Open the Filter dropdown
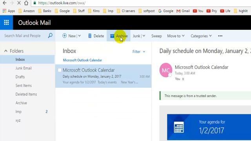Image resolution: width=251 pixels, height=141 pixels. (139, 52)
